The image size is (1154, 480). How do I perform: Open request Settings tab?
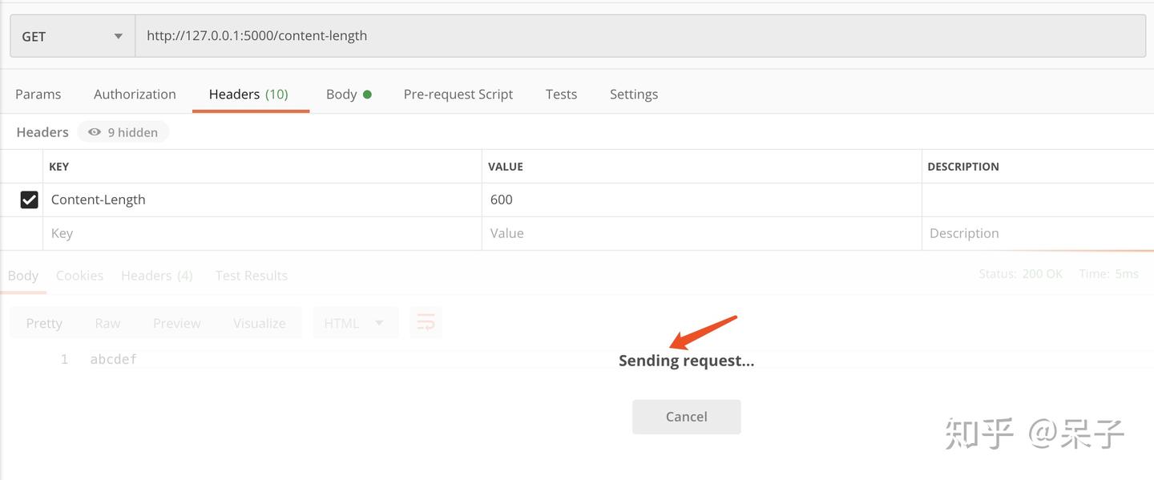tap(633, 94)
